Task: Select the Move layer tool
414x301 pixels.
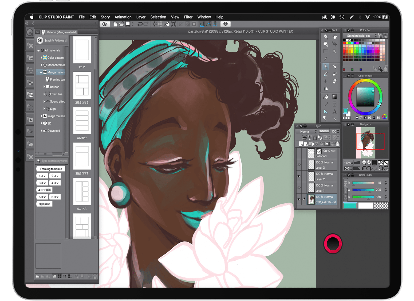Action: [334, 44]
